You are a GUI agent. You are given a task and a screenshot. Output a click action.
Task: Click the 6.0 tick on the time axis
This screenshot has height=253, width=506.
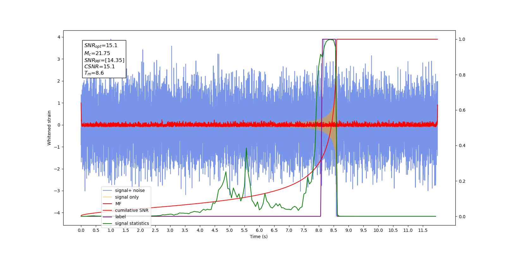259,230
